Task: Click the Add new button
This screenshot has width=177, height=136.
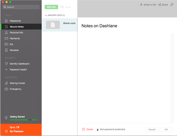Action: click(51, 7)
